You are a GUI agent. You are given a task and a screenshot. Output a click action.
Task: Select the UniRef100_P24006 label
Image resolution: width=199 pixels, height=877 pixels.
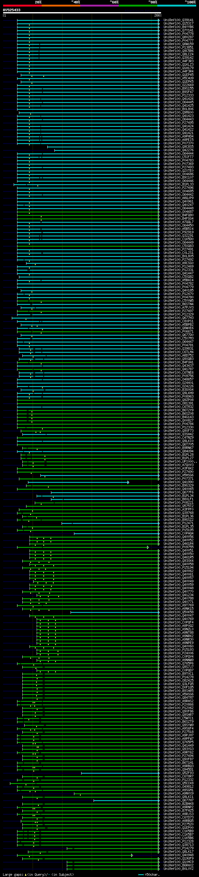point(178,653)
